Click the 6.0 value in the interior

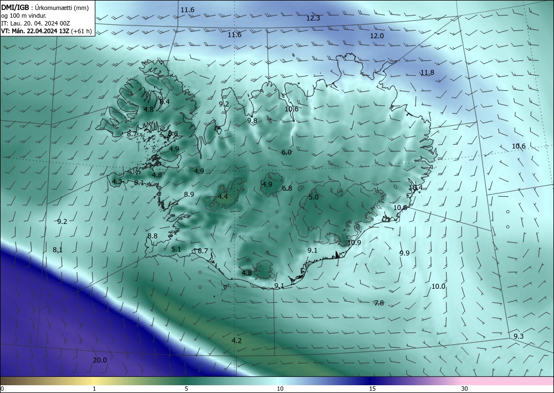(286, 152)
